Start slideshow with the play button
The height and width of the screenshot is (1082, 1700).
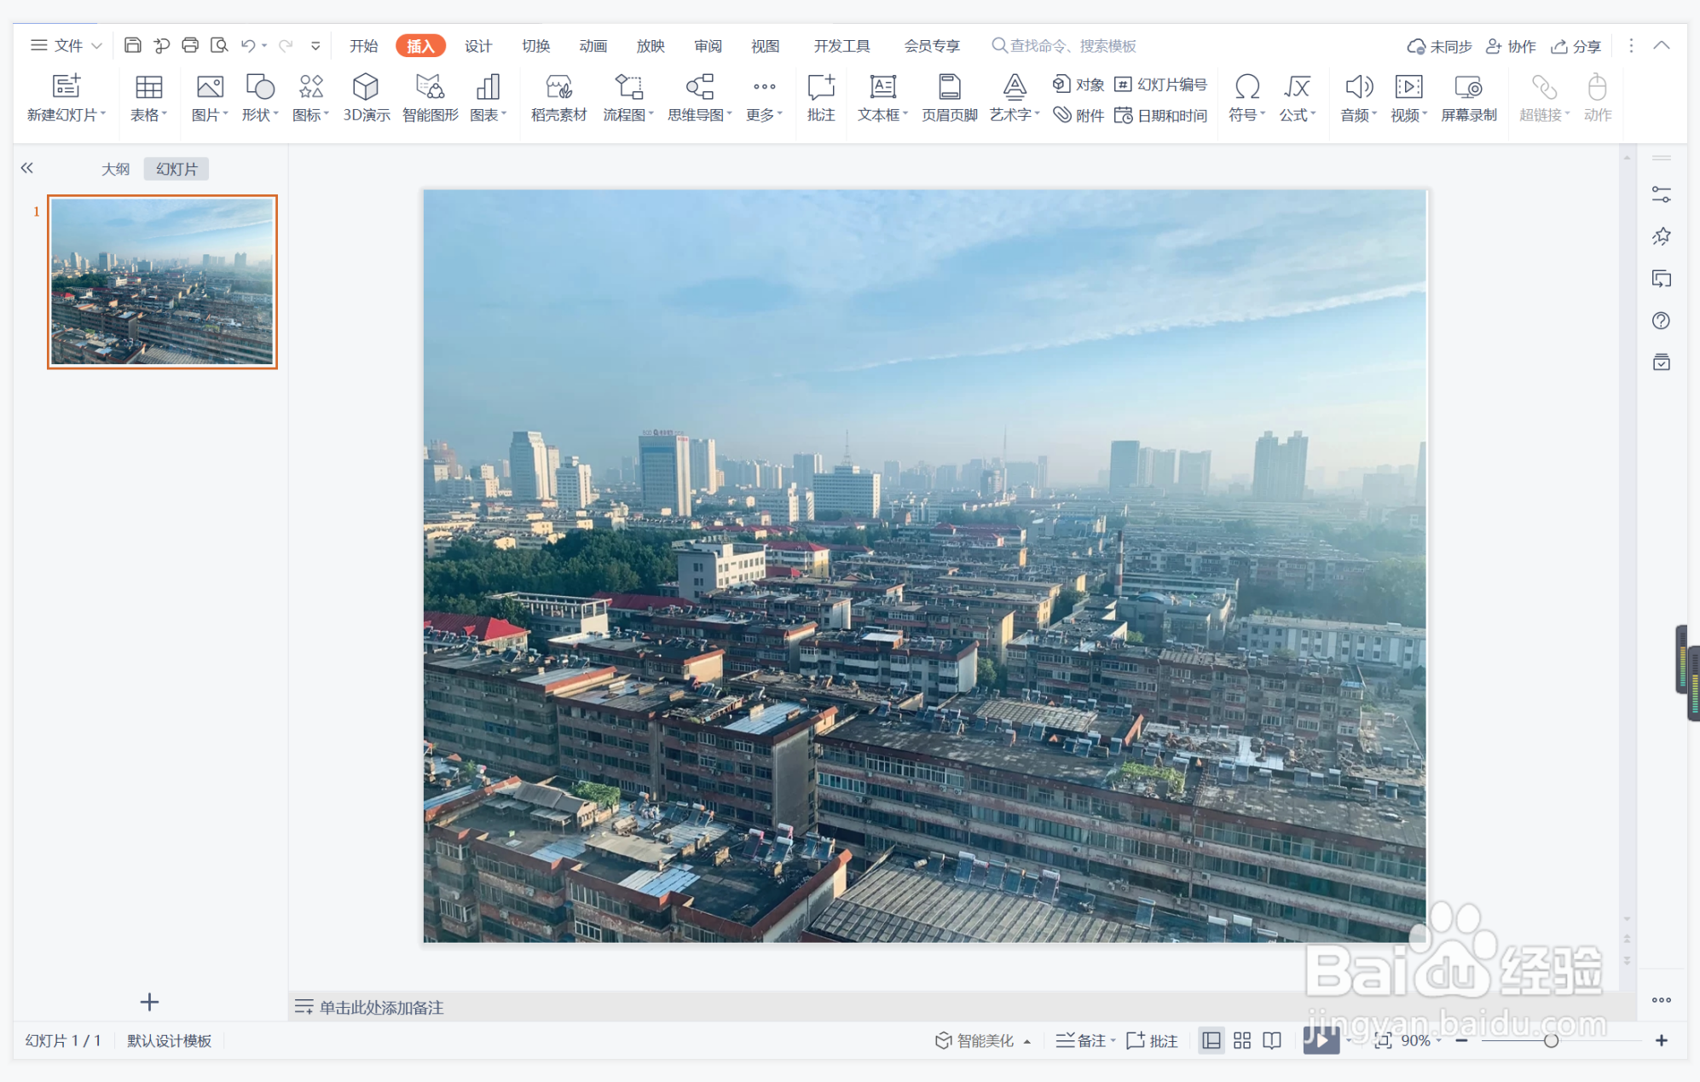tap(1321, 1040)
